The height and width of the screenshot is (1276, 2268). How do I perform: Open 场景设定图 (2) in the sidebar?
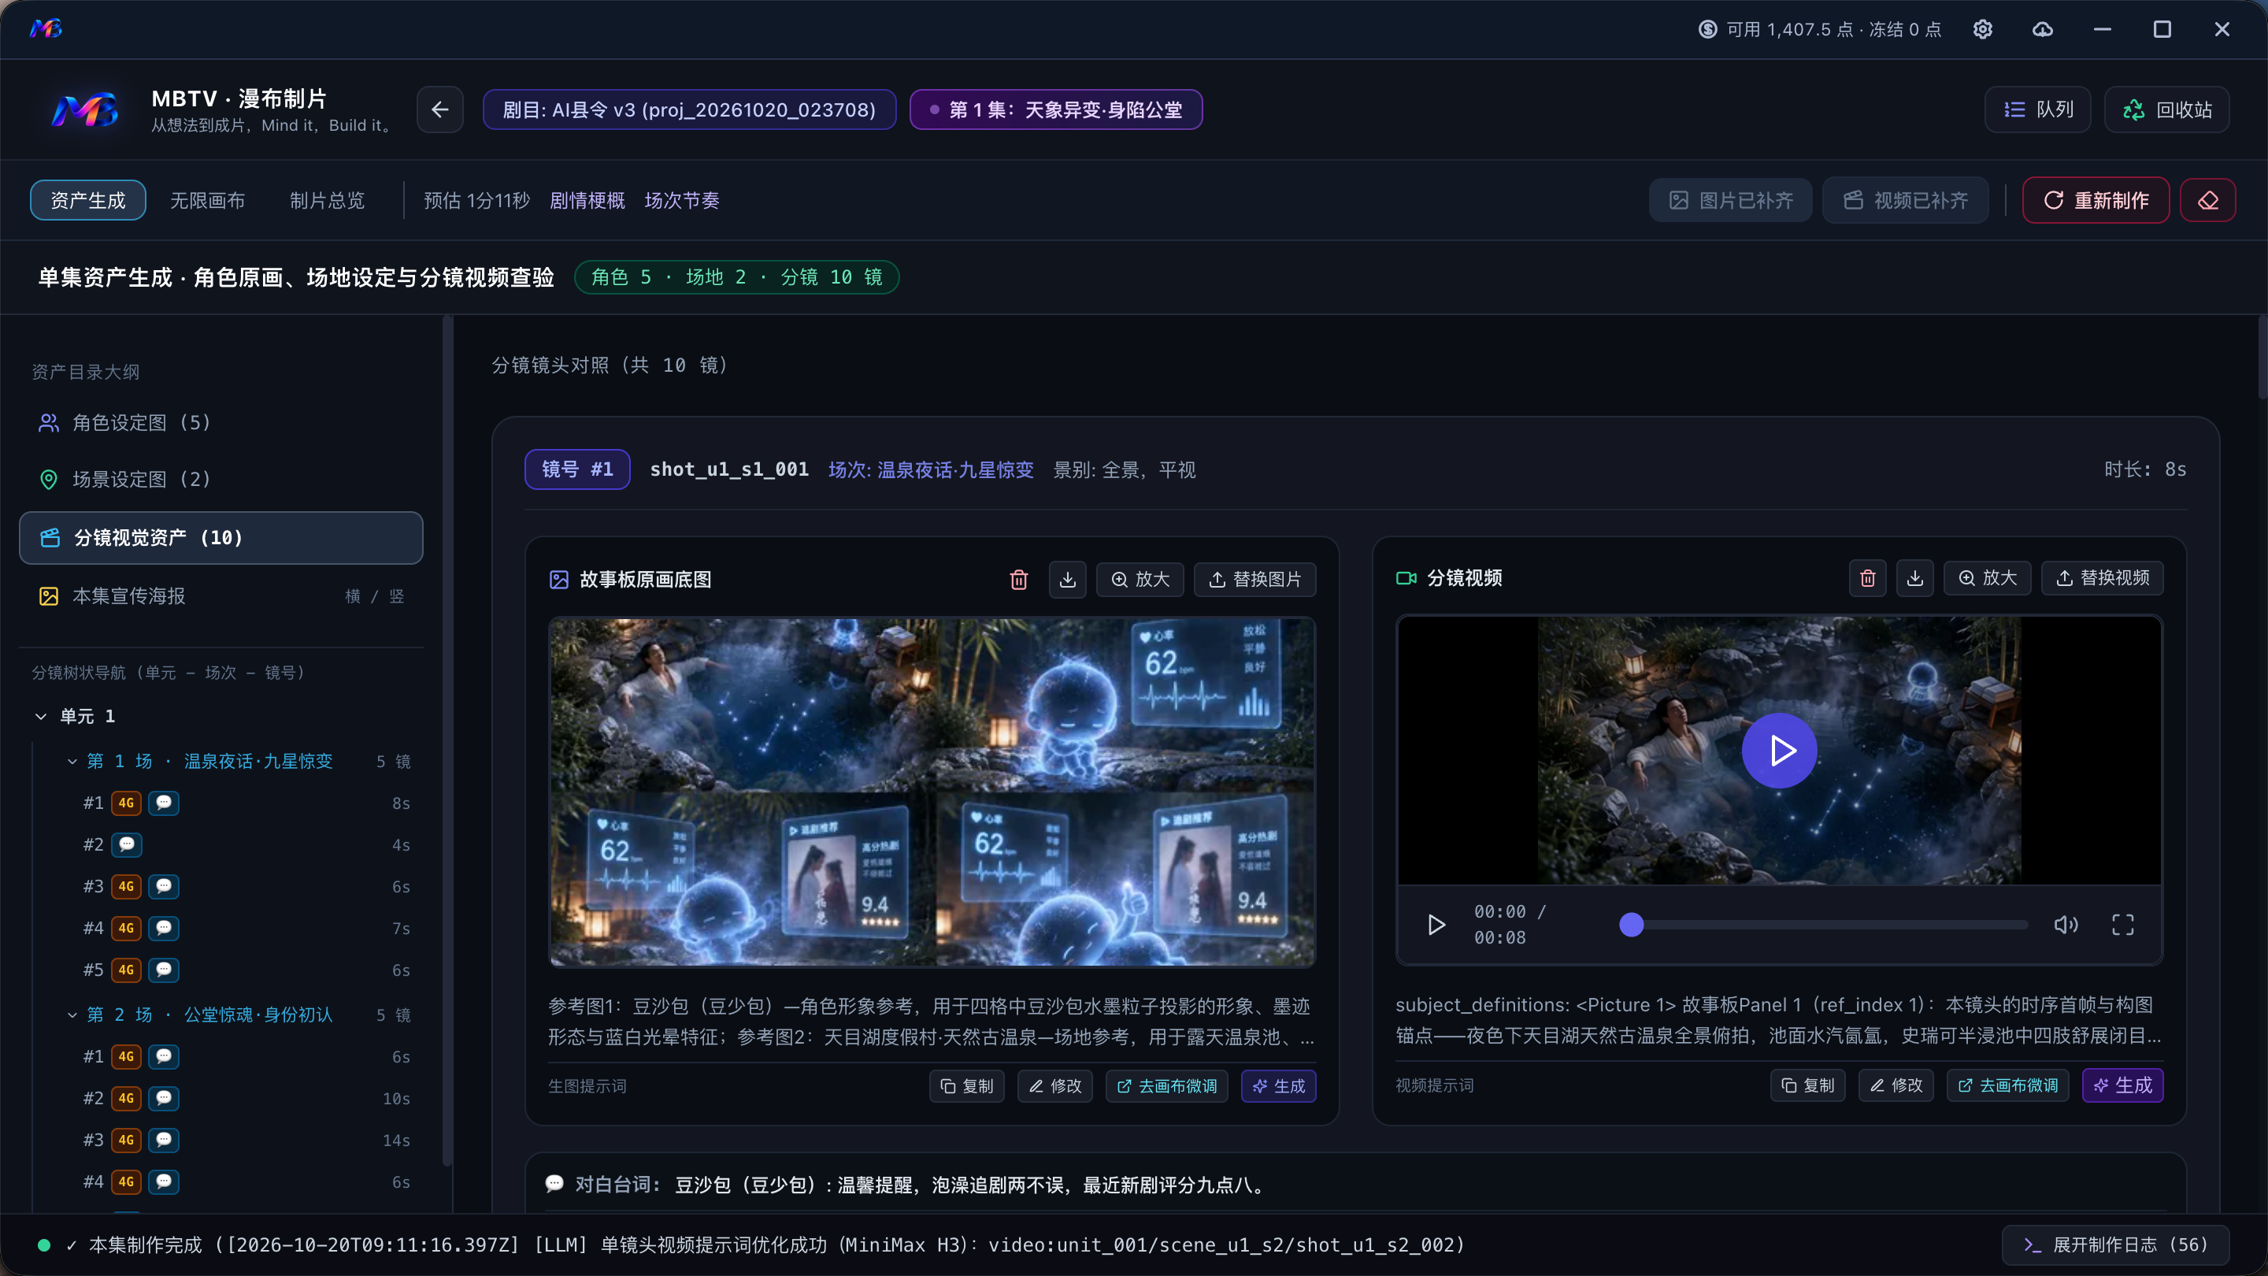221,479
